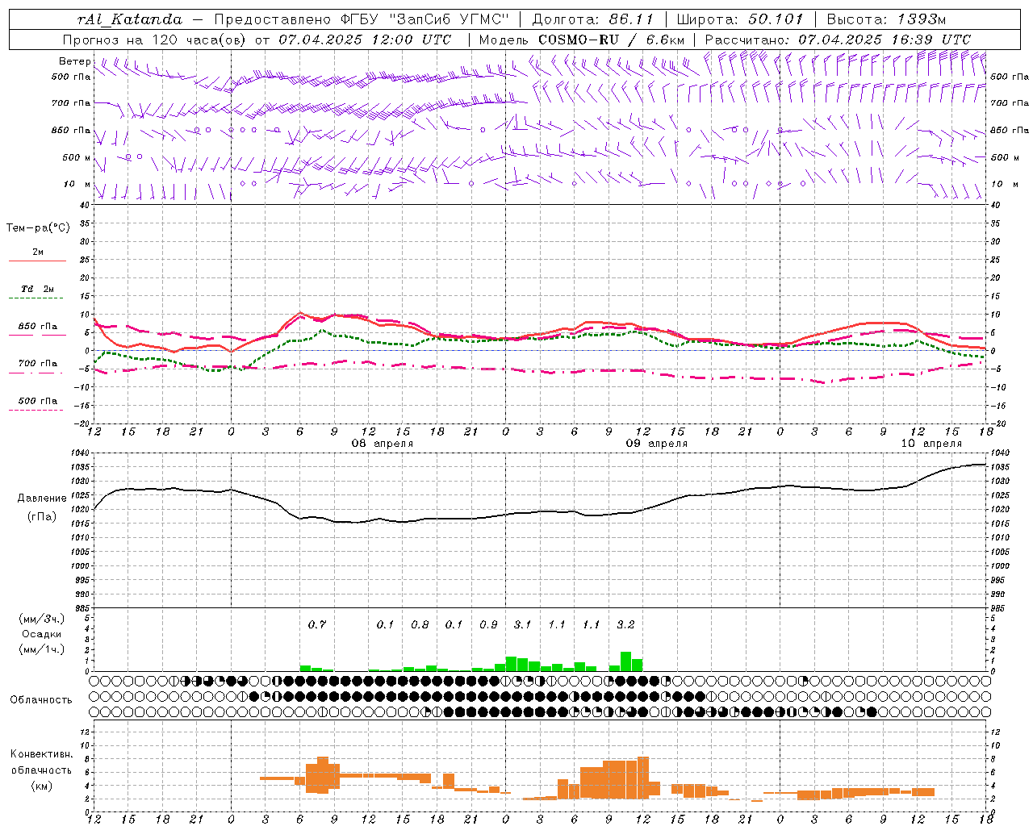Click the (мм/3ч.) unit label

coord(41,619)
